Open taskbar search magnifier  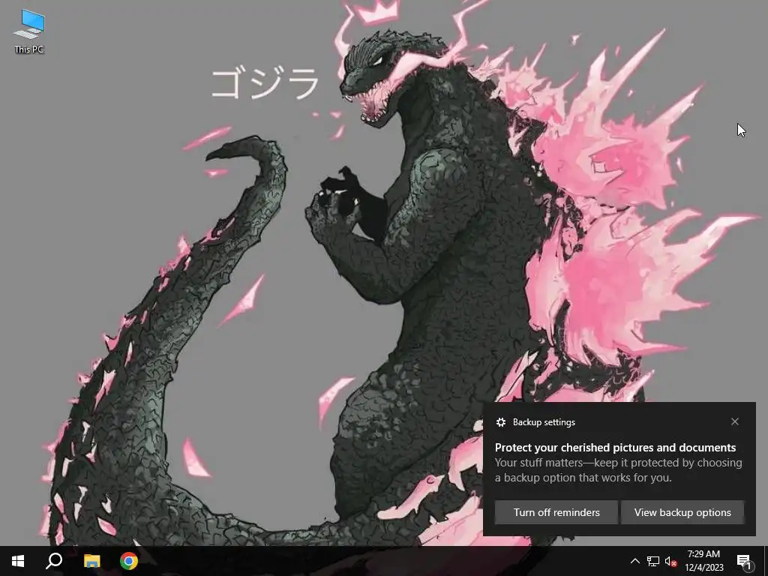(54, 561)
